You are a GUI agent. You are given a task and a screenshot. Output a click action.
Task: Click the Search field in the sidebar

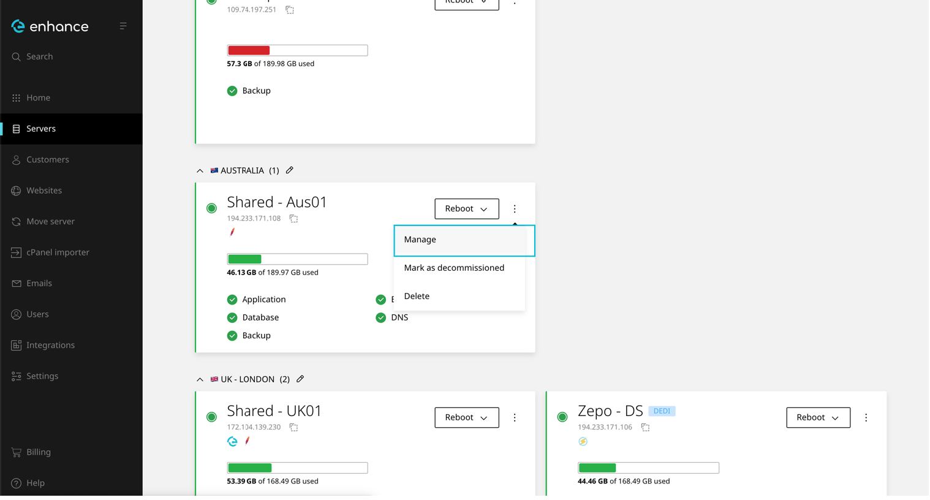pyautogui.click(x=40, y=57)
